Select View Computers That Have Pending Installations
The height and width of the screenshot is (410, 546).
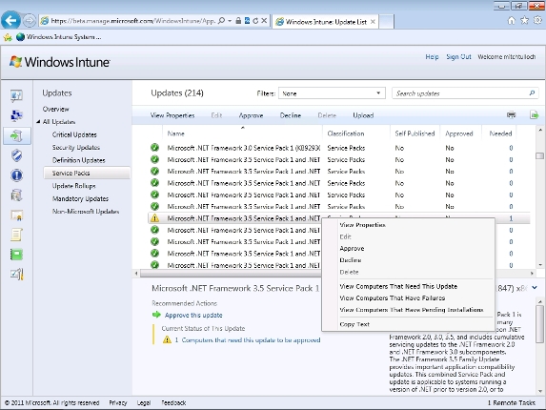click(412, 310)
